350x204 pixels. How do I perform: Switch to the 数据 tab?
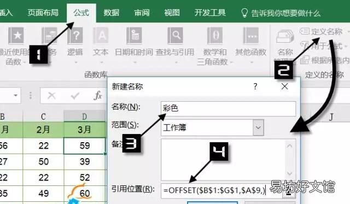click(x=111, y=13)
